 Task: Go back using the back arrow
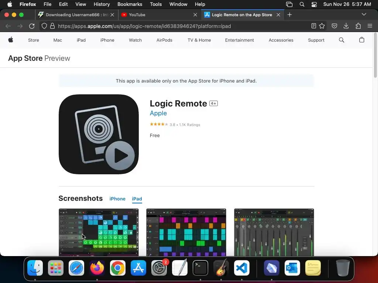(8, 26)
